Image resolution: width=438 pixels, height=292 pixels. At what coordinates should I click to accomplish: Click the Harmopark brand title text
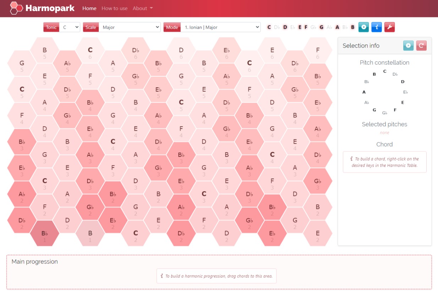pos(50,8)
